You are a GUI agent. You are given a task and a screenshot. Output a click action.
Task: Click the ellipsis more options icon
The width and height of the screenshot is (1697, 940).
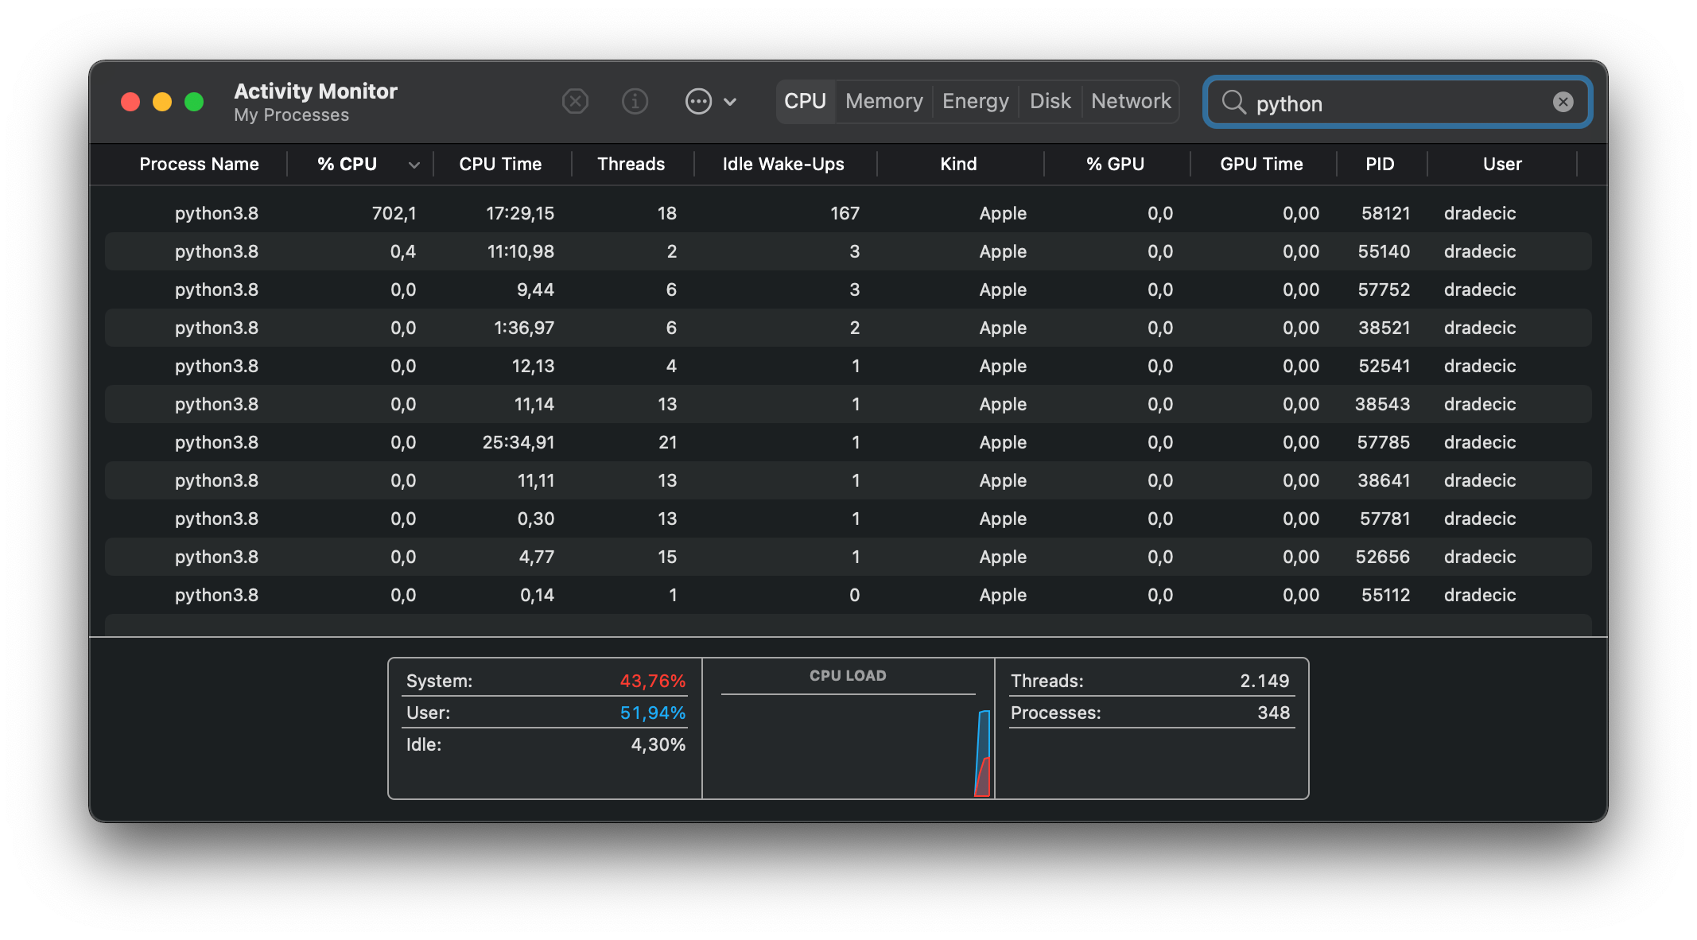tap(698, 102)
